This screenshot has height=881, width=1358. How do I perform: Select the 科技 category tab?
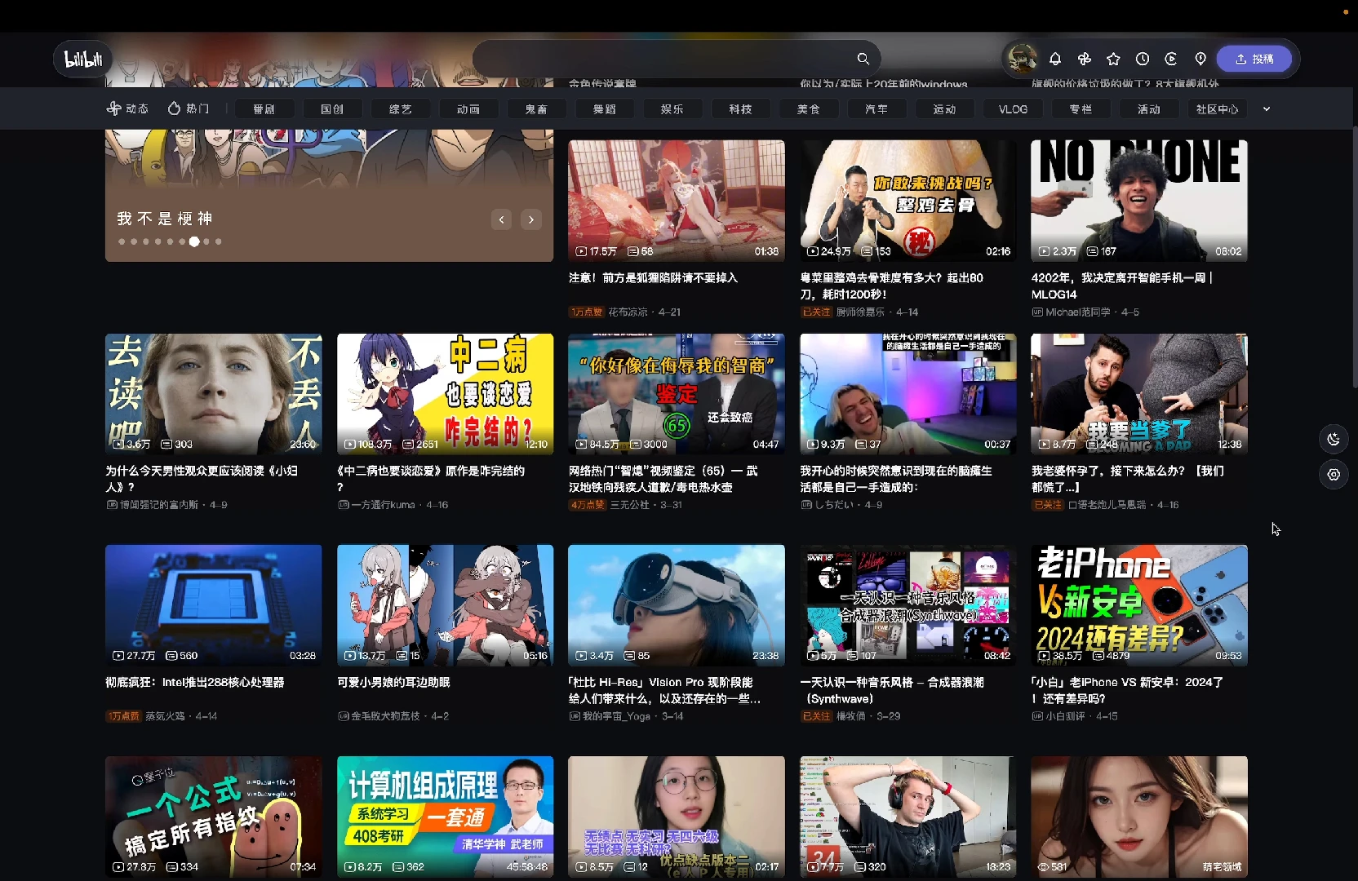pyautogui.click(x=740, y=109)
